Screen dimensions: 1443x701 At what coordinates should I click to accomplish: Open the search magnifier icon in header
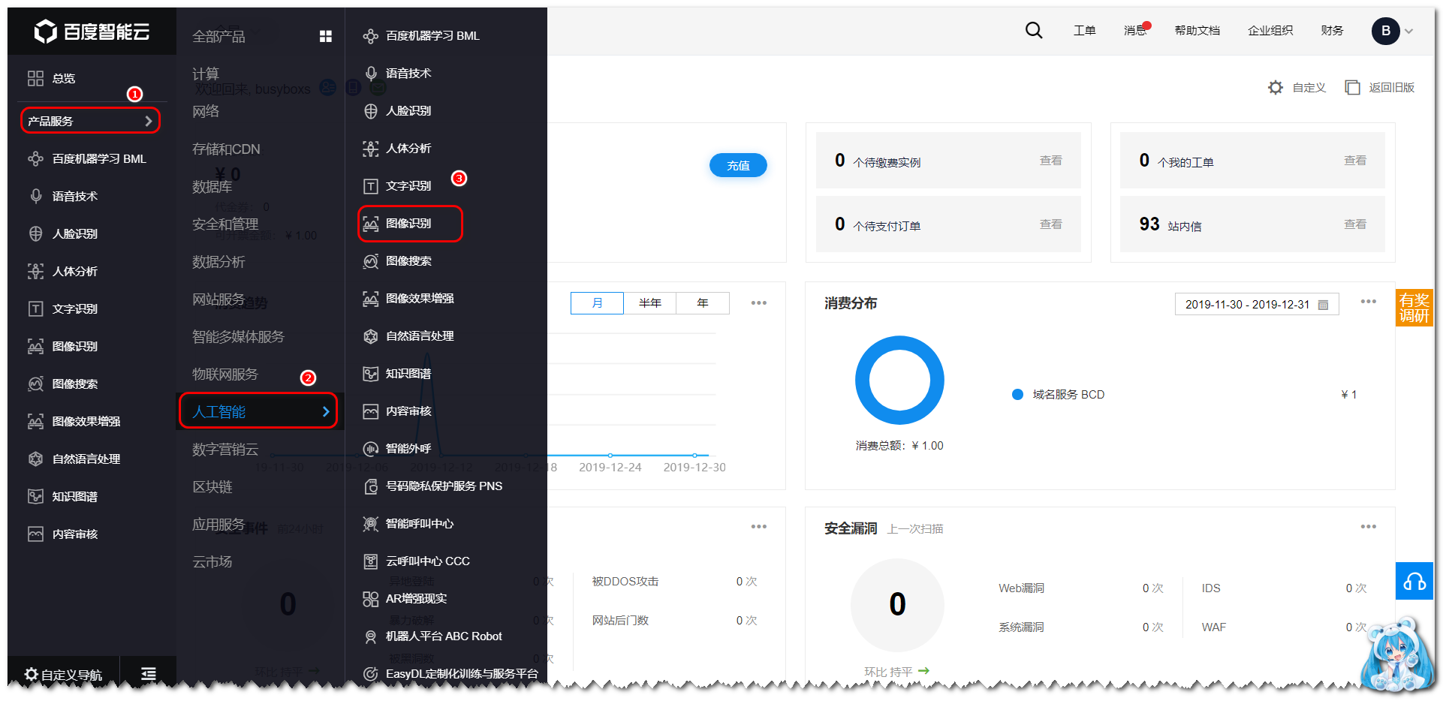[1034, 30]
